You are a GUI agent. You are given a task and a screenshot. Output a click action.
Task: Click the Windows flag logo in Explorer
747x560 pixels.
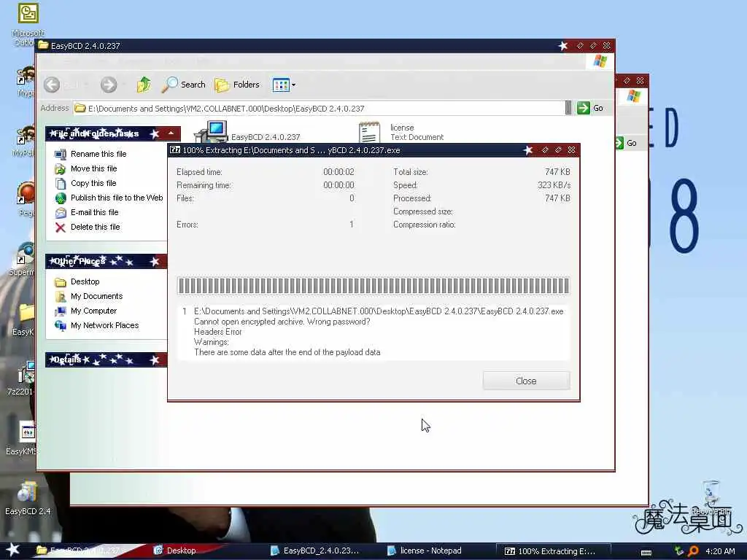pos(600,62)
